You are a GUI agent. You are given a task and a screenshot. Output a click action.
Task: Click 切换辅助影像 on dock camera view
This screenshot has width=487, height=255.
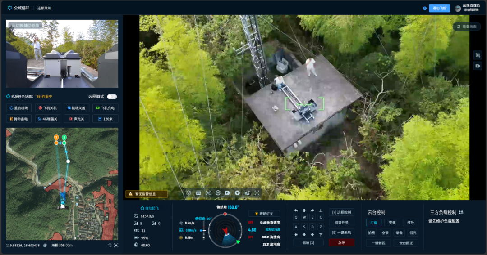coord(25,25)
